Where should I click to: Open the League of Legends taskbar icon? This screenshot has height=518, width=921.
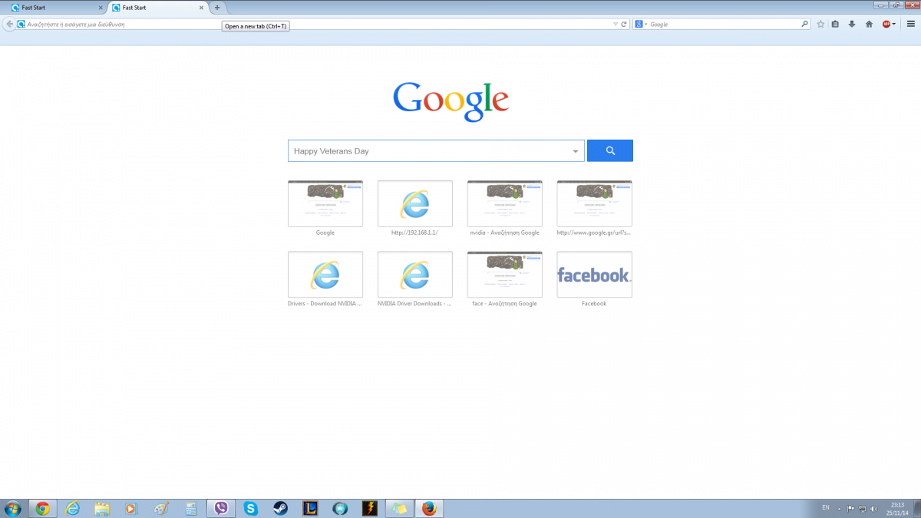click(311, 508)
